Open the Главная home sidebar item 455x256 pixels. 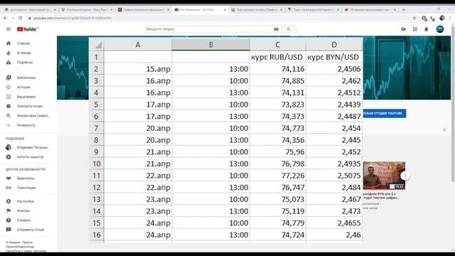(x=23, y=43)
